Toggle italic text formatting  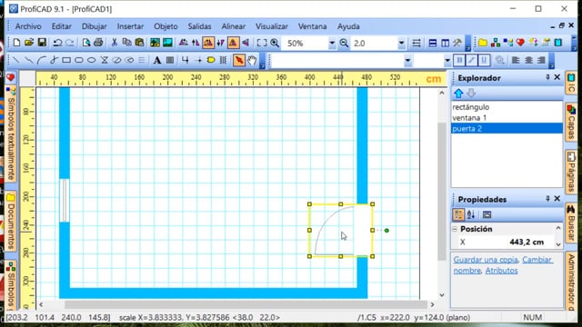(x=471, y=60)
